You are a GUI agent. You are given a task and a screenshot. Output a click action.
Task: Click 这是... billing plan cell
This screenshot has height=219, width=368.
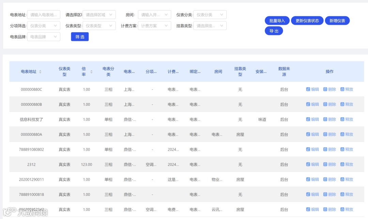click(173, 180)
